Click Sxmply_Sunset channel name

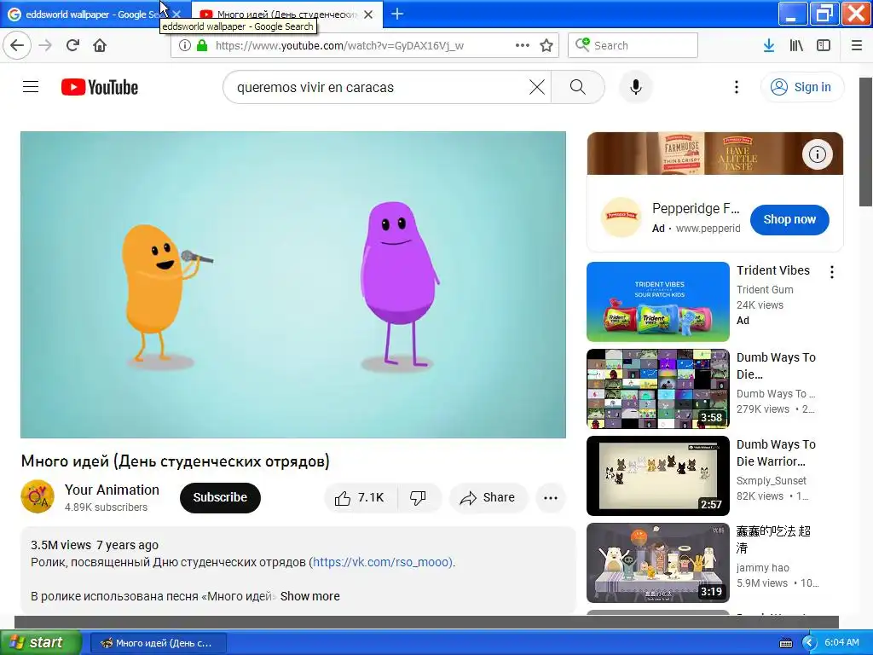tap(771, 480)
